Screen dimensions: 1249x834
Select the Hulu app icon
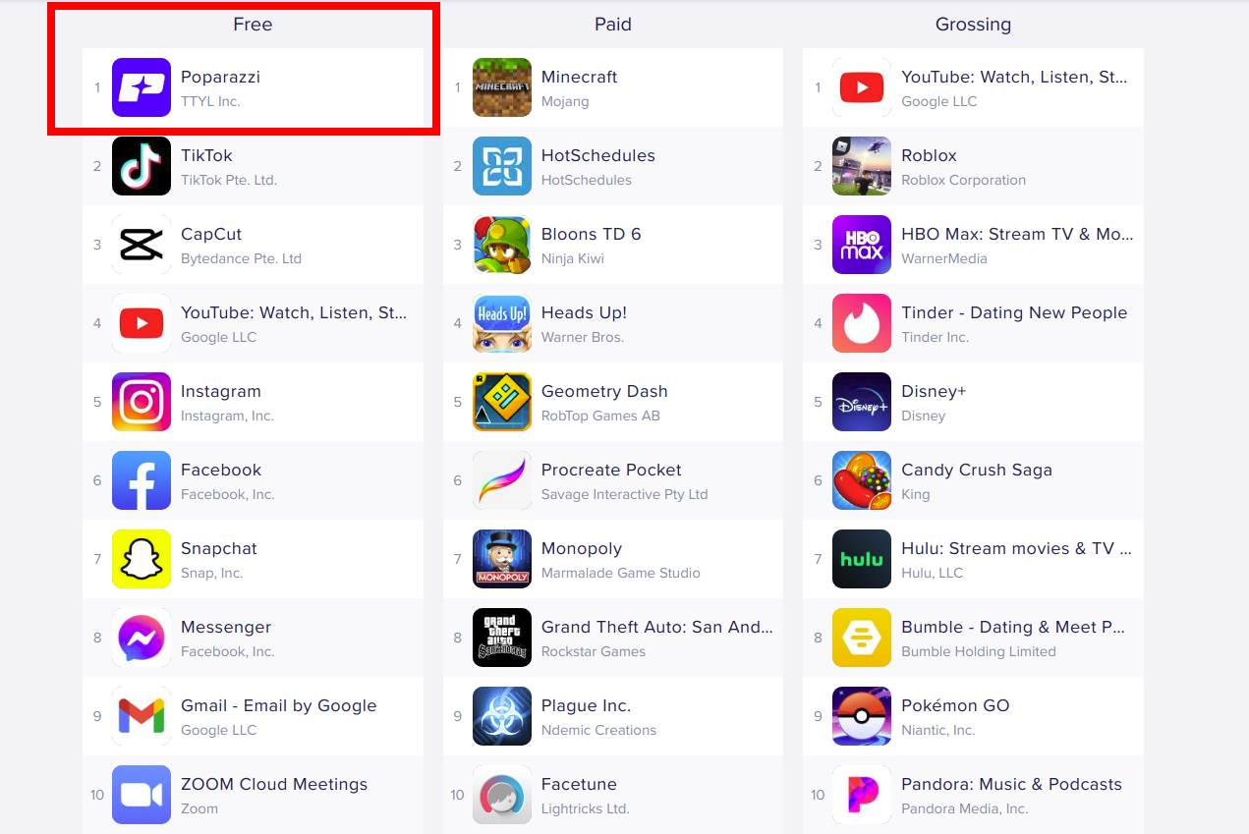(862, 559)
